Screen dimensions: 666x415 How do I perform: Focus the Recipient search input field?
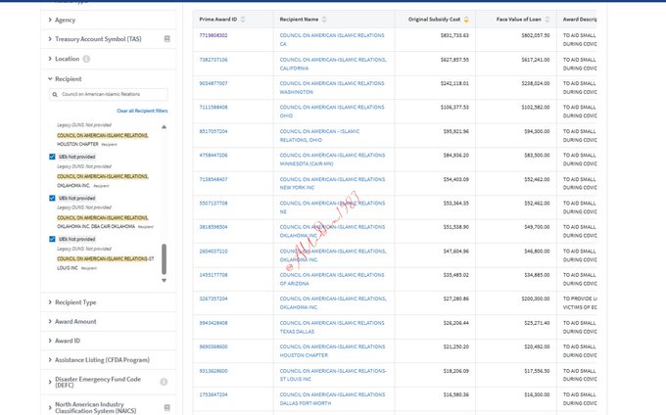pyautogui.click(x=113, y=95)
